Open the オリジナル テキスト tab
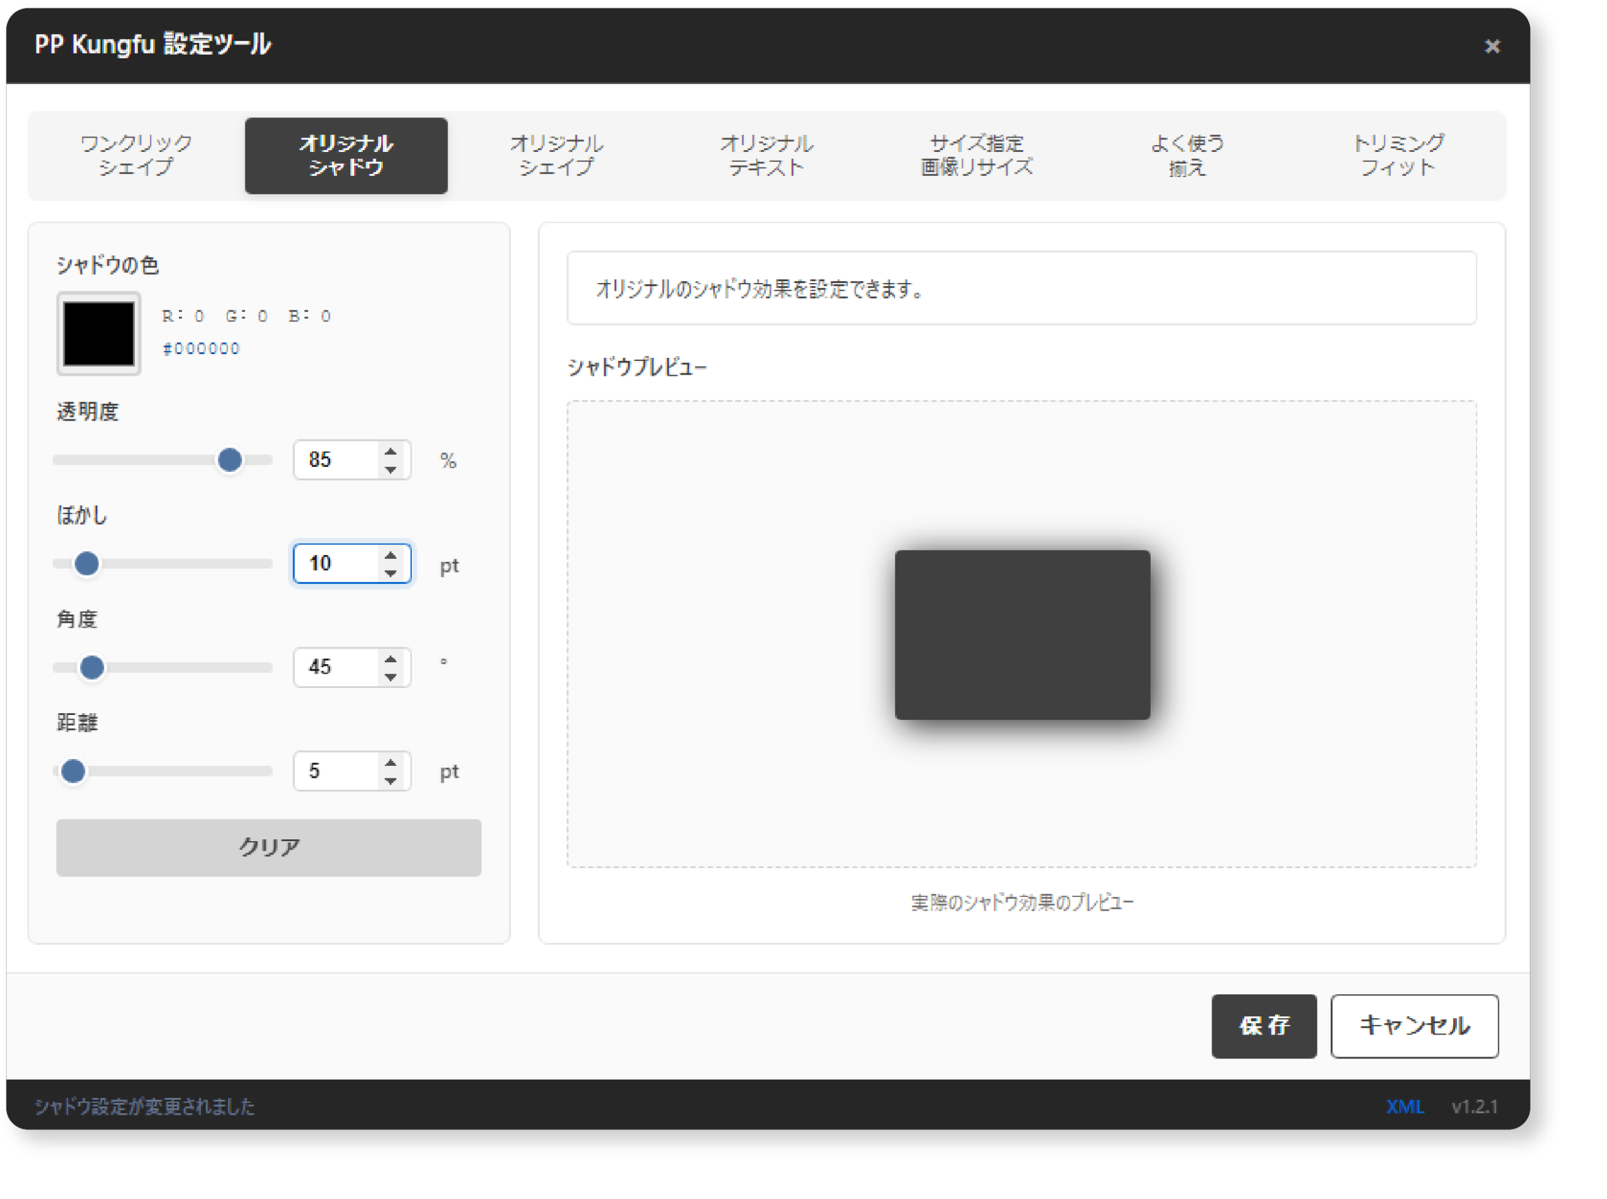Viewport: 1607px width, 1199px height. pos(766,155)
